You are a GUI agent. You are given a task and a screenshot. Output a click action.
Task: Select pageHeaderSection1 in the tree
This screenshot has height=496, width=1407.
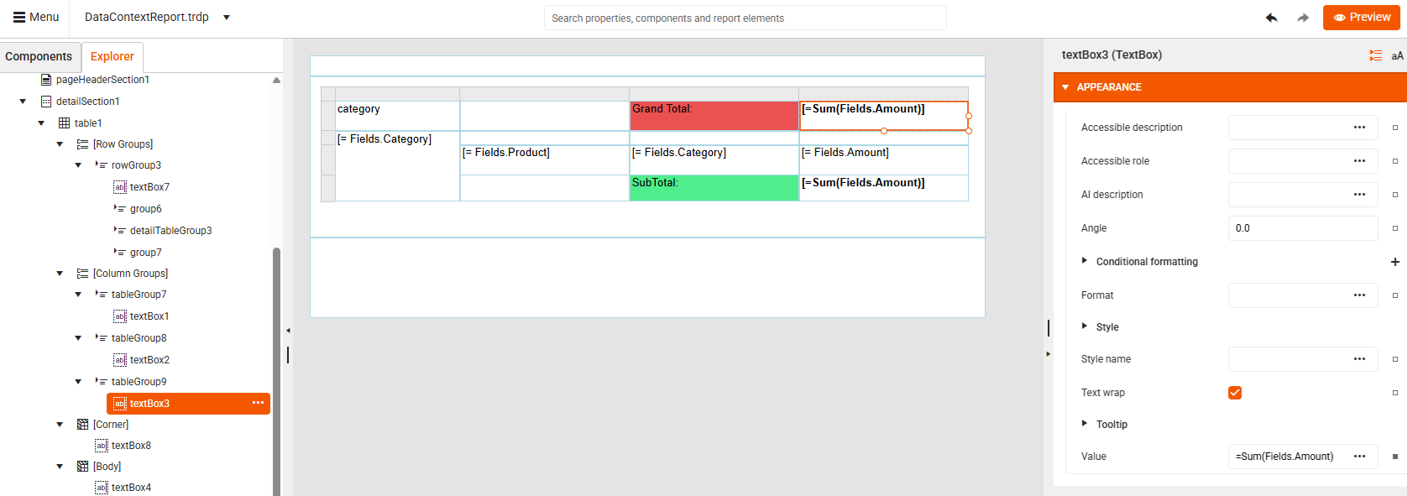coord(102,80)
